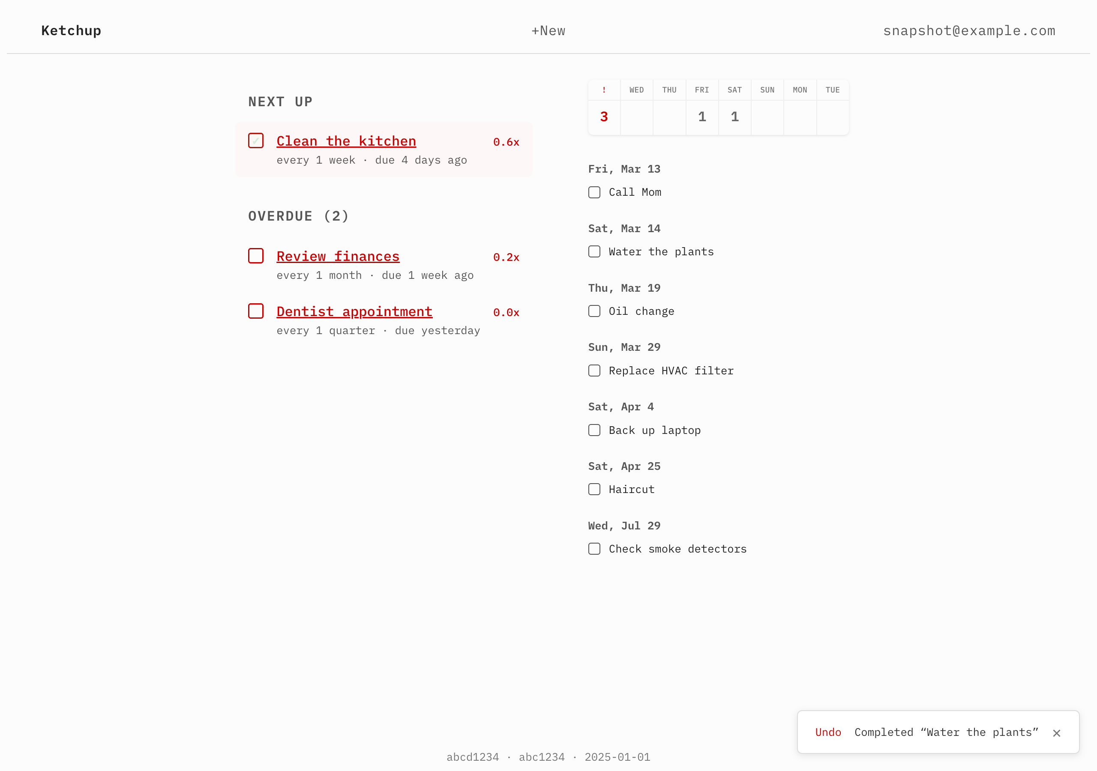Check off "Water the plants"
This screenshot has width=1097, height=771.
594,251
